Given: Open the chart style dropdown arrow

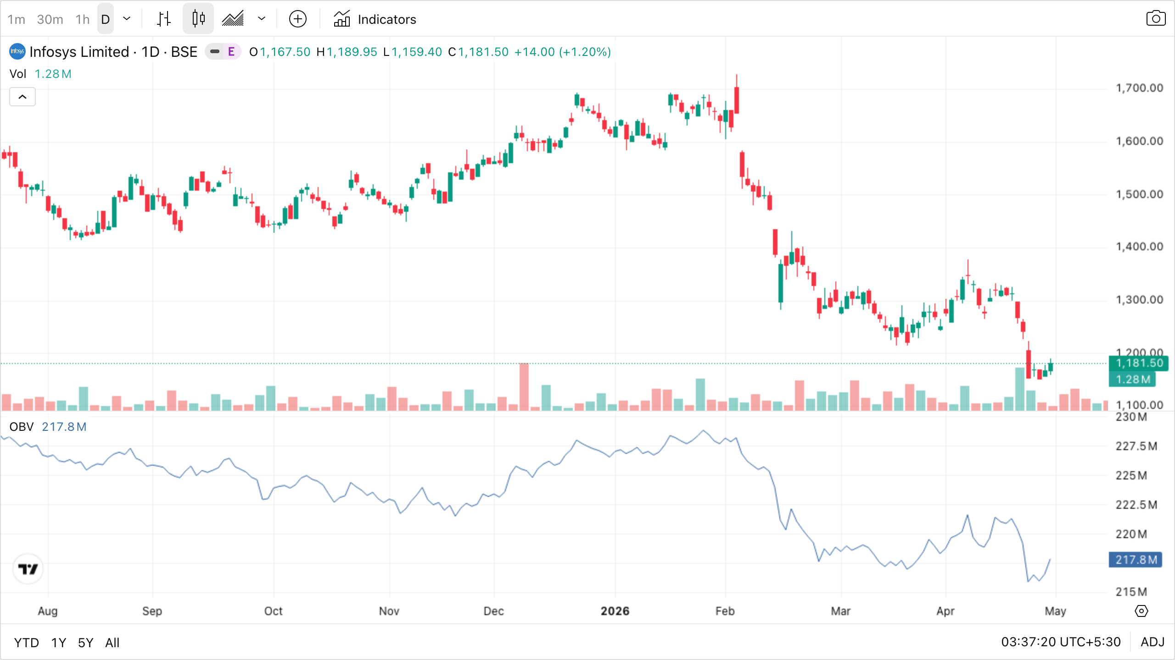Looking at the screenshot, I should 262,19.
